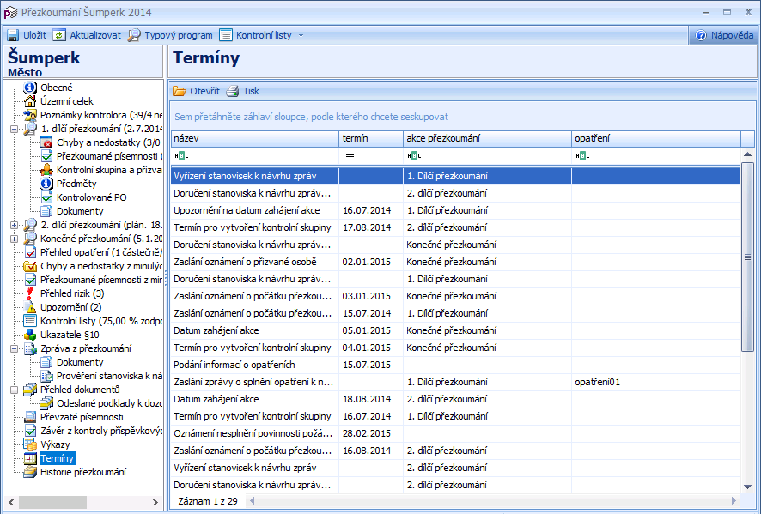Viewport: 761px width, 514px height.
Task: Click the Poznámky kontrolora icon
Action: pyautogui.click(x=30, y=115)
